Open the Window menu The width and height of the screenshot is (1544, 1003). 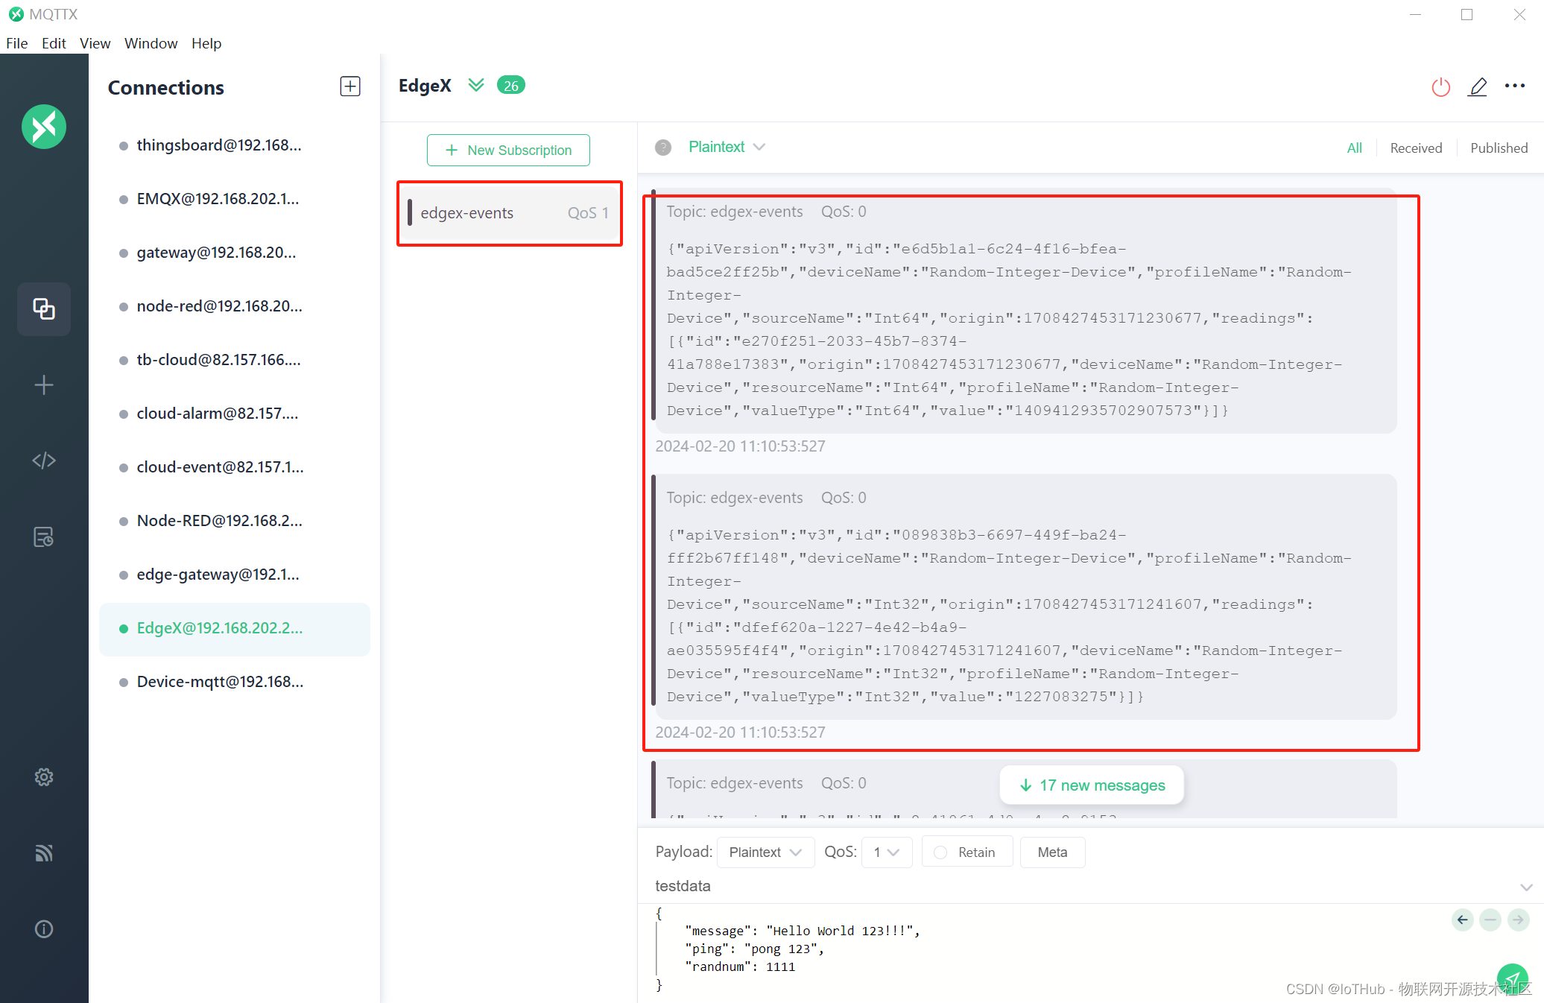pos(151,43)
